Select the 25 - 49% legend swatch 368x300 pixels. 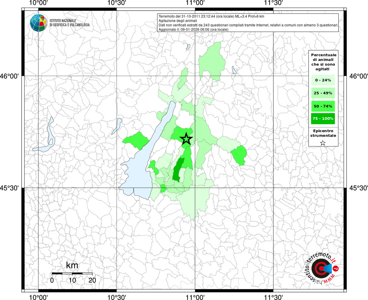click(x=323, y=93)
